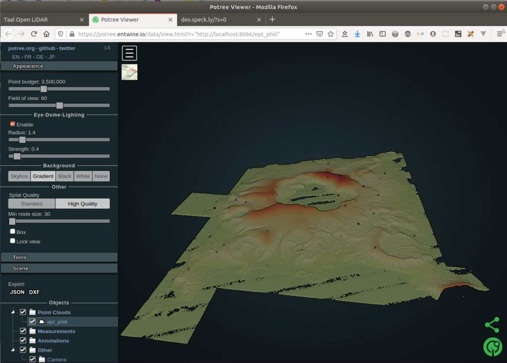507x363 pixels.
Task: Close the Taal Open LiDAR tab
Action: [82, 20]
